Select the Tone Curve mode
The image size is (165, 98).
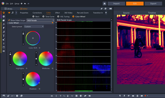pyautogui.click(x=48, y=16)
